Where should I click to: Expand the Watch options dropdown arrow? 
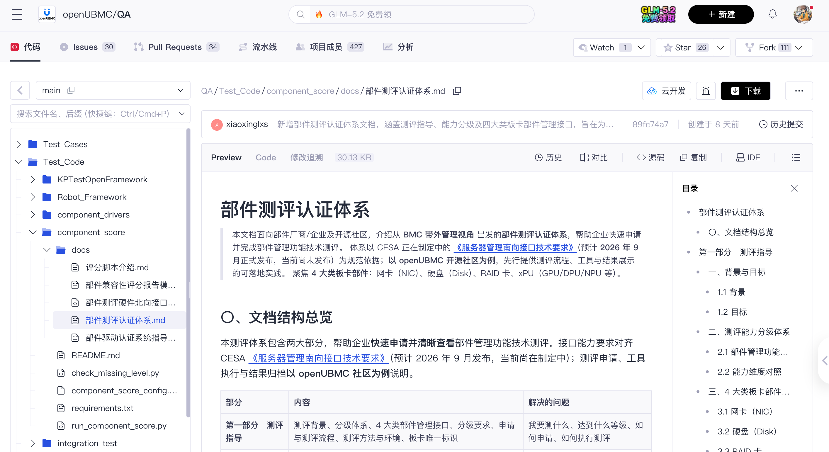click(x=641, y=47)
